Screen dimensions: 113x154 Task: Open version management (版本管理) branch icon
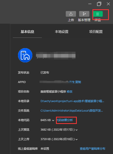coord(84,14)
